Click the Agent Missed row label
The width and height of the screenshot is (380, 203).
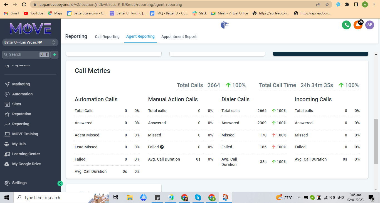(x=87, y=135)
